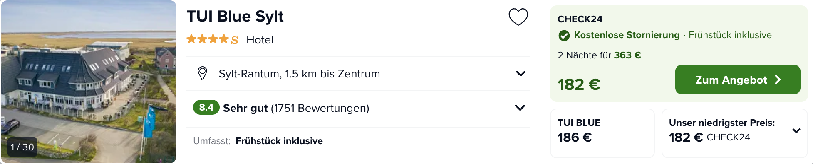Click Kostenlose Stornierung text
The height and width of the screenshot is (164, 813).
tap(627, 35)
